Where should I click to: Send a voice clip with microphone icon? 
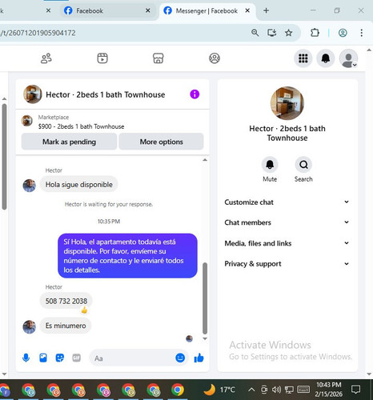point(26,358)
